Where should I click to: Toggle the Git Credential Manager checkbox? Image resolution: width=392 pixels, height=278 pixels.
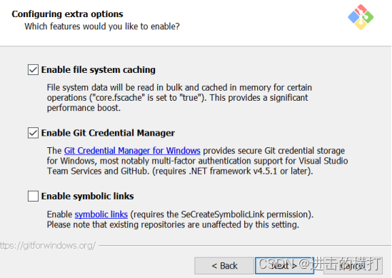(33, 133)
